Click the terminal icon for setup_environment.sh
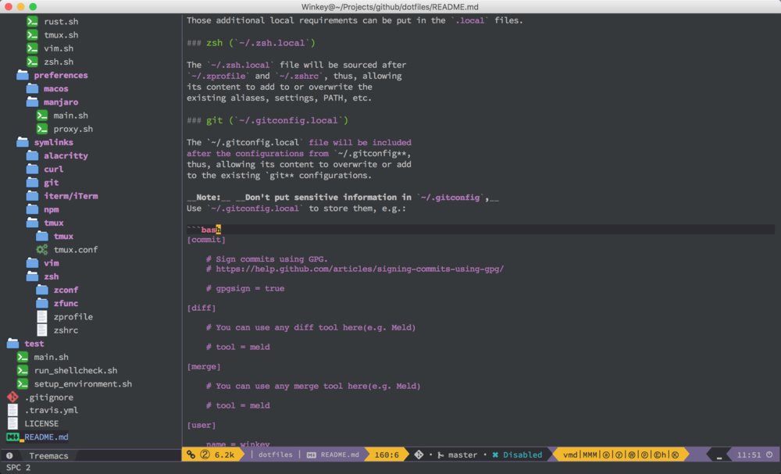The width and height of the screenshot is (781, 474). 23,384
